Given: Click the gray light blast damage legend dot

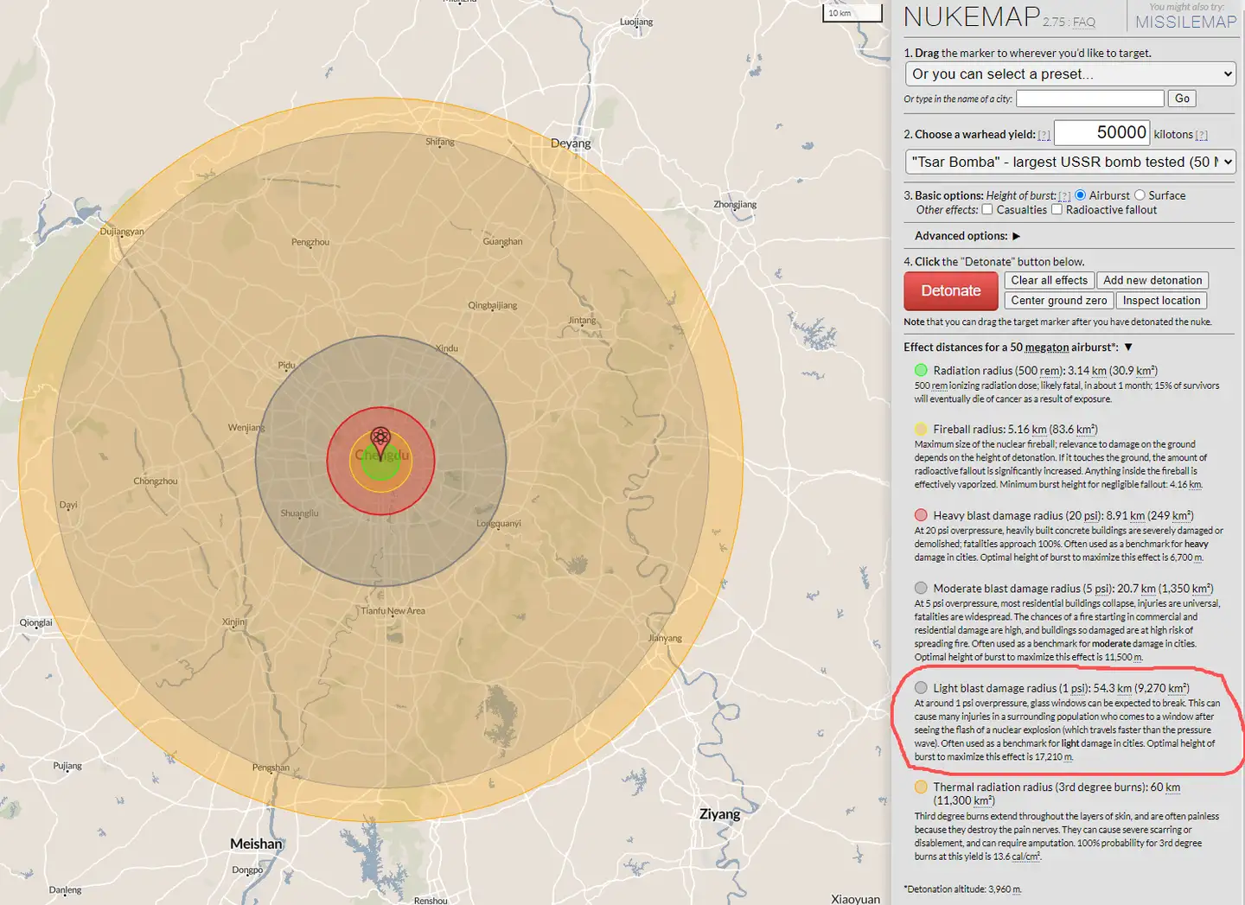Looking at the screenshot, I should 921,689.
